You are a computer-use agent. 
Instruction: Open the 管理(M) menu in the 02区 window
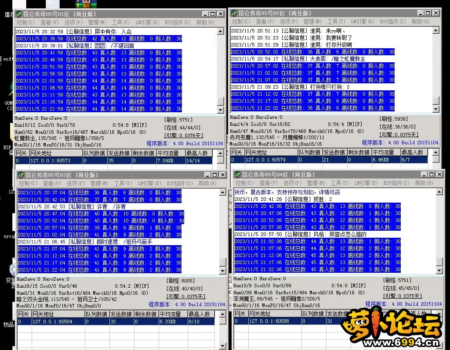click(x=312, y=21)
